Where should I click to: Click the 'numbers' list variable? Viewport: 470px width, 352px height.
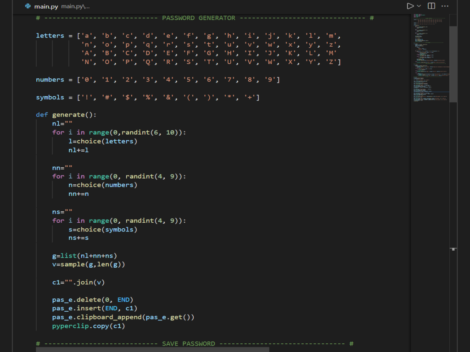pos(50,80)
